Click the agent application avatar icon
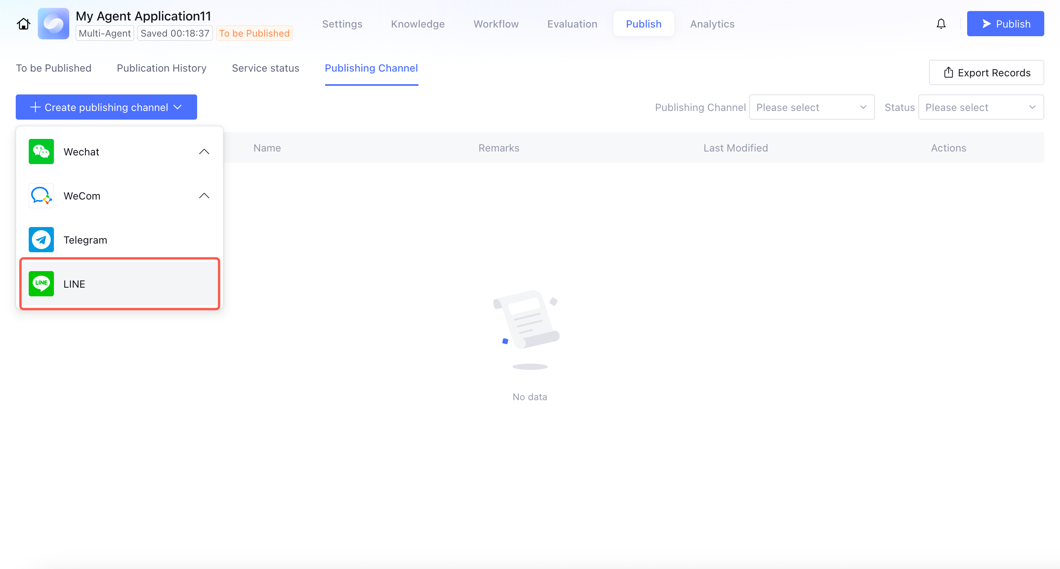 pyautogui.click(x=54, y=24)
